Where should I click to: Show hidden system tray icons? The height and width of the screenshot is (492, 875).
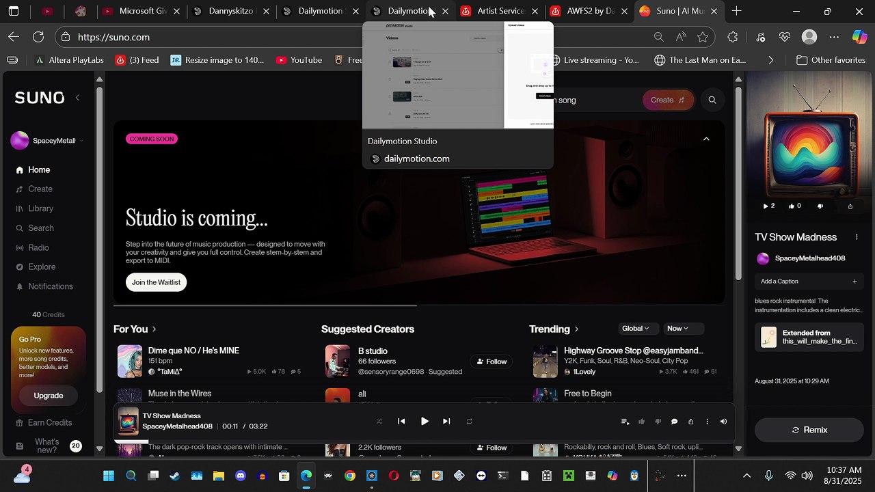746,476
